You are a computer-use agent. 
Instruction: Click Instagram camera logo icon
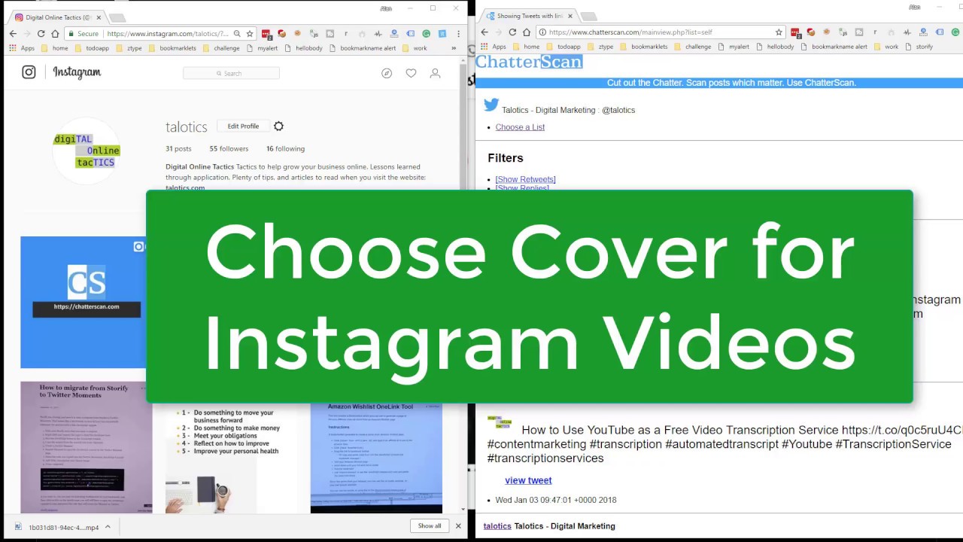pos(29,72)
